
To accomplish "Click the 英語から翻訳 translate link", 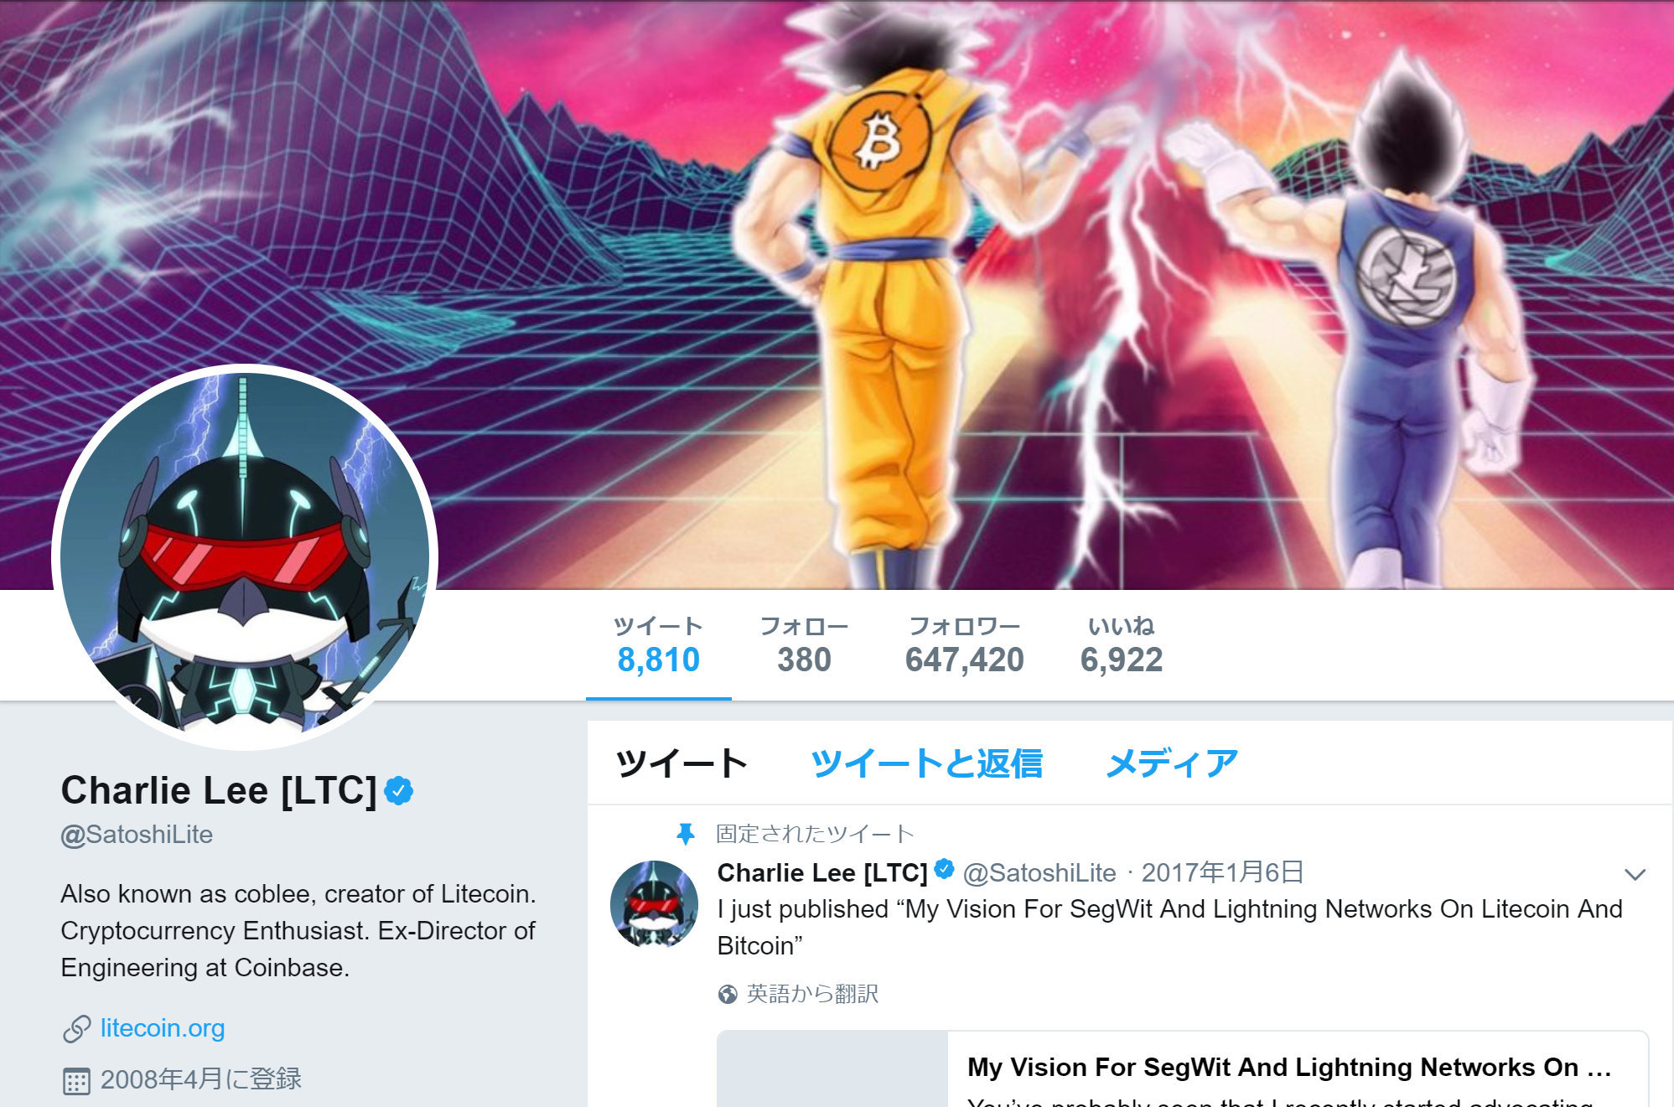I will pyautogui.click(x=812, y=994).
